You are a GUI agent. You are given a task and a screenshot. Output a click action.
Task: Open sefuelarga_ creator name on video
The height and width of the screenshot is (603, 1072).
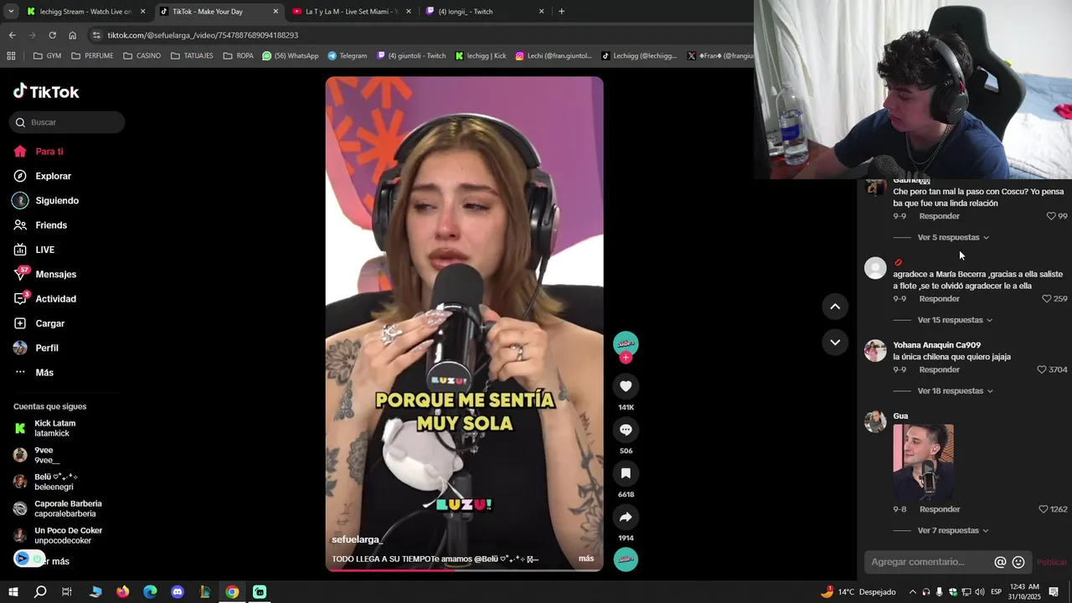tap(357, 539)
